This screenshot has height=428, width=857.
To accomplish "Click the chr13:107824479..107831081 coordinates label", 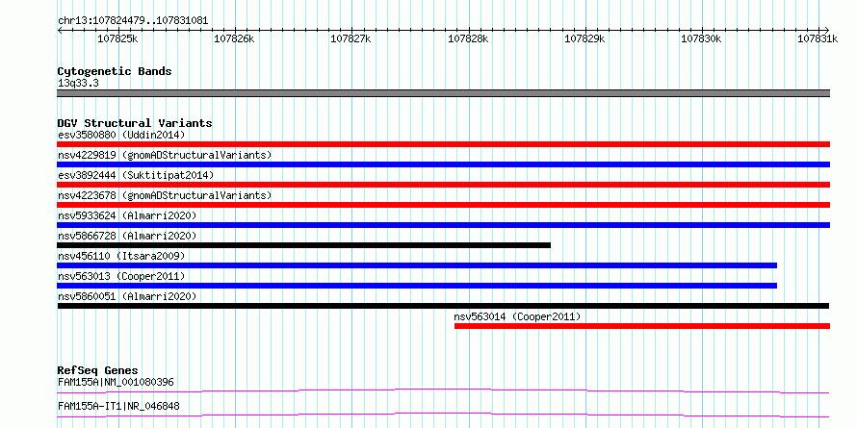I will click(133, 20).
